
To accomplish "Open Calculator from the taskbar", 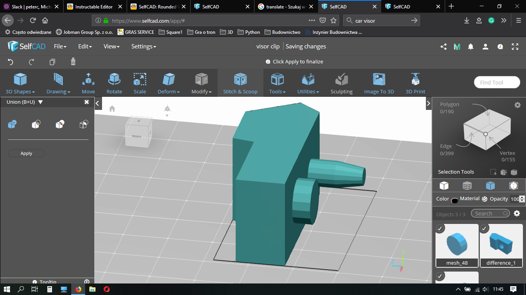I will [x=49, y=289].
